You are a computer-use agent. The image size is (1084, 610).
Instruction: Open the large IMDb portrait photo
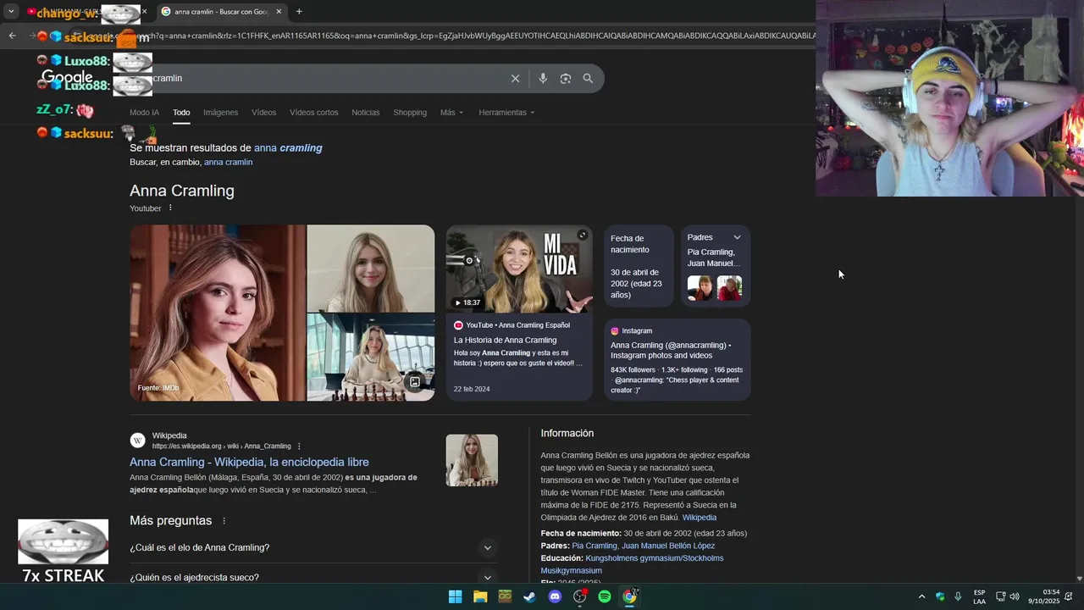(217, 313)
